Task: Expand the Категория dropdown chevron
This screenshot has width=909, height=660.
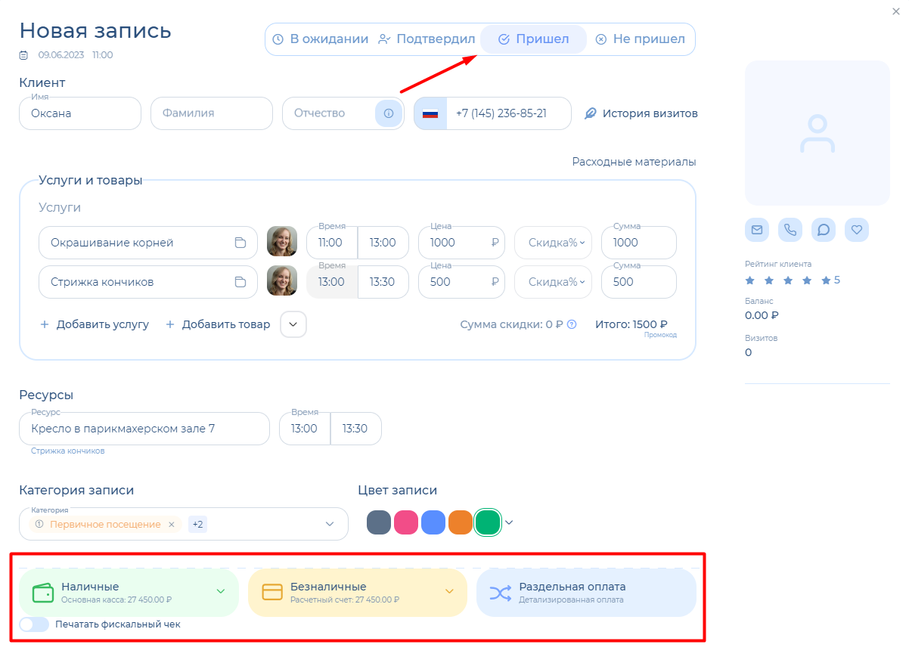Action: pyautogui.click(x=330, y=524)
